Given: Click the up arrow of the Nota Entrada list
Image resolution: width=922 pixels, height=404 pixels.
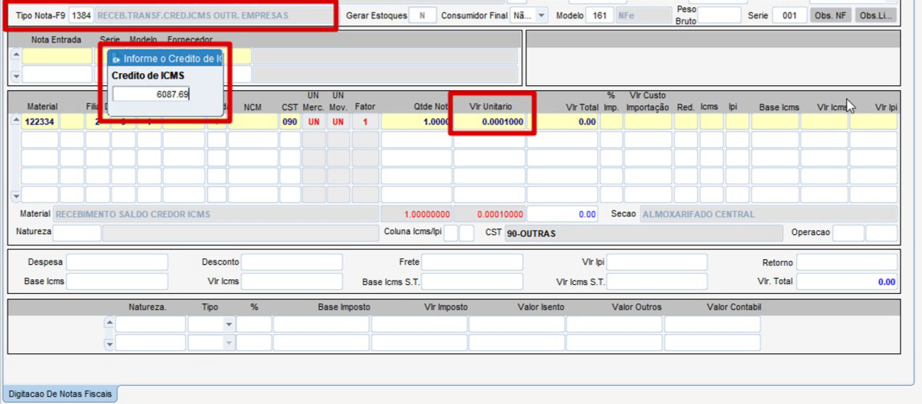Looking at the screenshot, I should click(16, 55).
